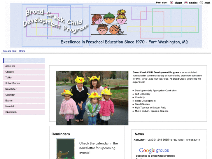212x159 pixels.
Task: Click the "Small Classes" bullet item
Action: tap(142, 104)
